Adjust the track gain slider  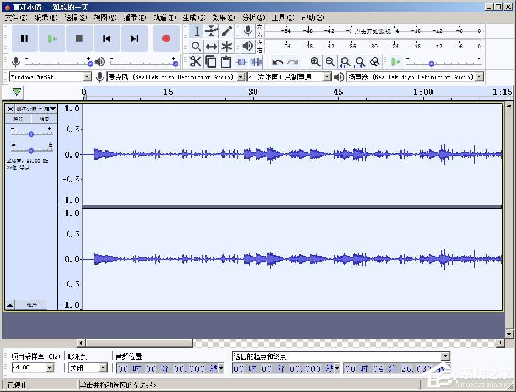(31, 133)
